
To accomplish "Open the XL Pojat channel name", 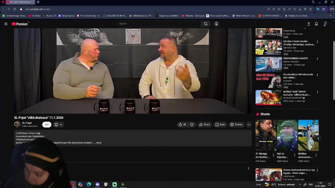I will point(27,123).
